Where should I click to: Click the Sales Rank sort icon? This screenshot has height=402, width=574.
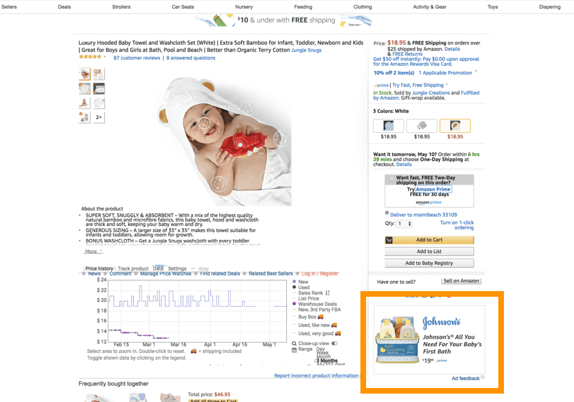pyautogui.click(x=327, y=293)
